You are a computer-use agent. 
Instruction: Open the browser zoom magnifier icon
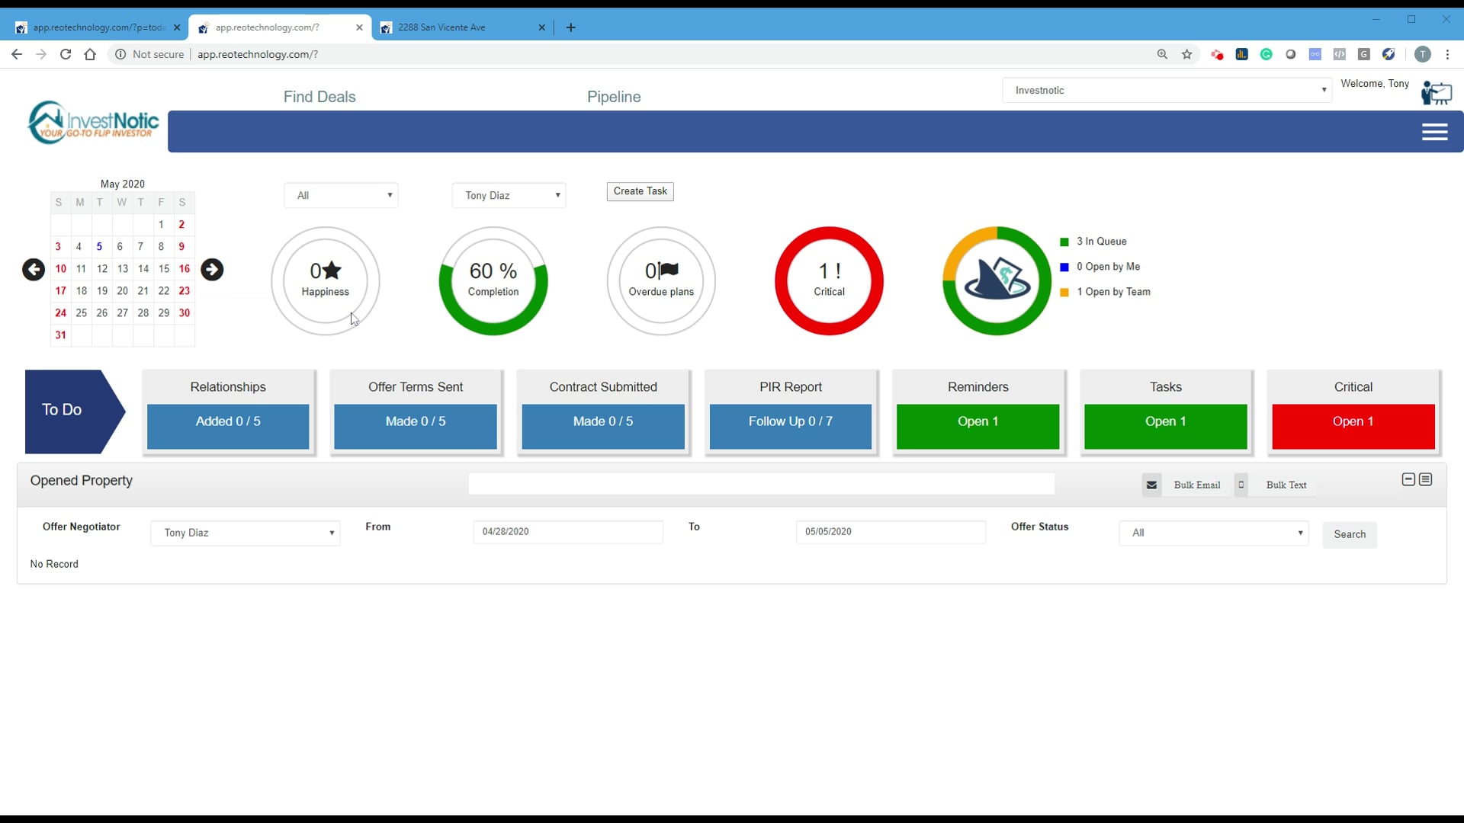[x=1162, y=54]
